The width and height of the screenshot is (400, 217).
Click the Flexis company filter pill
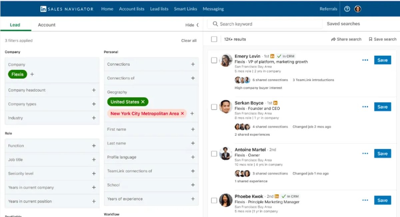coord(18,74)
